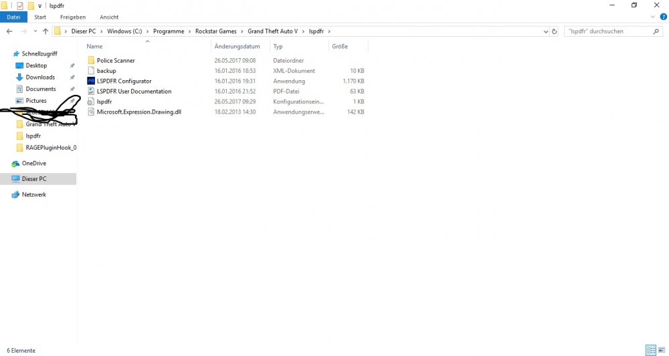Screen dimensions: 669x356
Task: Click Programme breadcrumb in address bar
Action: coord(169,31)
